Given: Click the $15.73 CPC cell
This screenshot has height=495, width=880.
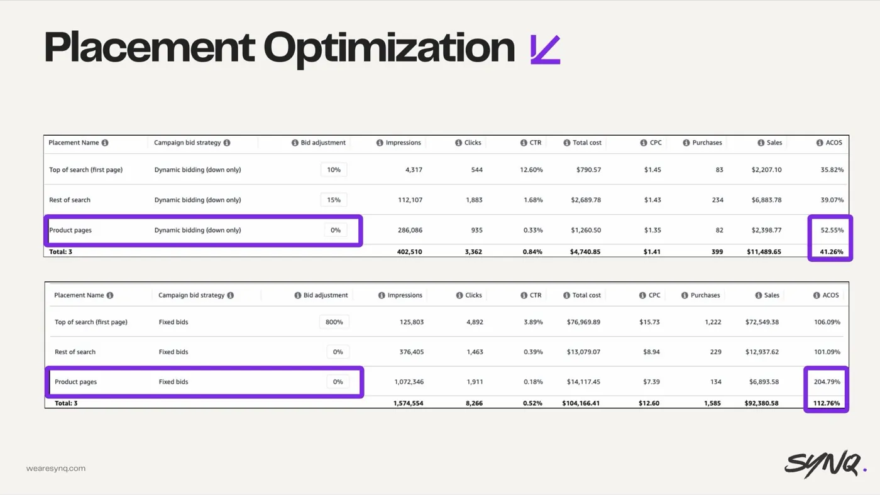Looking at the screenshot, I should click(649, 322).
